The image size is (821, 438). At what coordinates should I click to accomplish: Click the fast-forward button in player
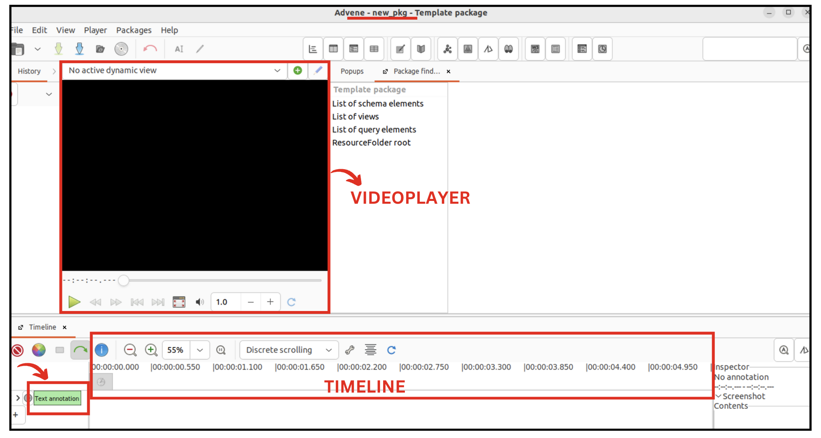point(116,302)
